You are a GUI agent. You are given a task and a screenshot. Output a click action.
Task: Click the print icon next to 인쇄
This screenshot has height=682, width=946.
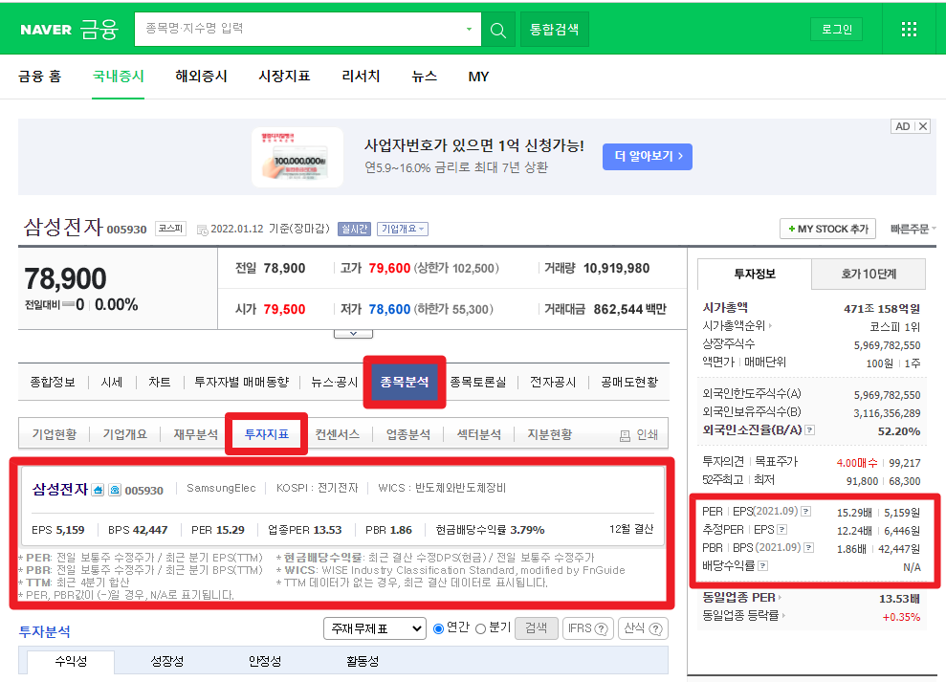point(625,435)
